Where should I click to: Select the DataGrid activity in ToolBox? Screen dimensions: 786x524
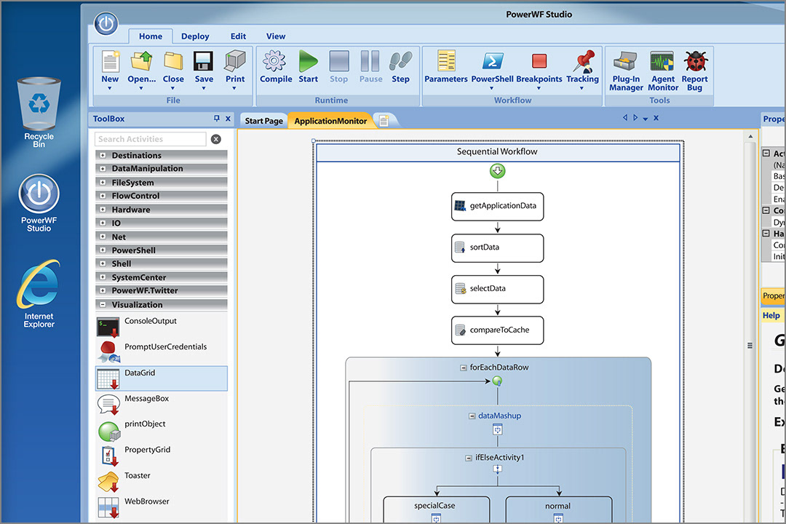(x=161, y=378)
